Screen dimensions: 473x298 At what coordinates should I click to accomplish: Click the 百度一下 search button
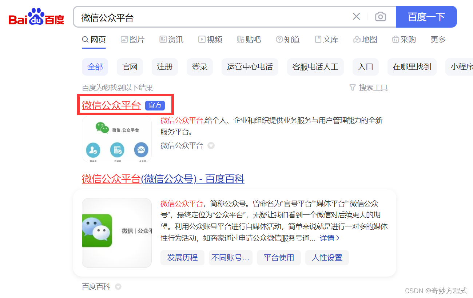(426, 17)
